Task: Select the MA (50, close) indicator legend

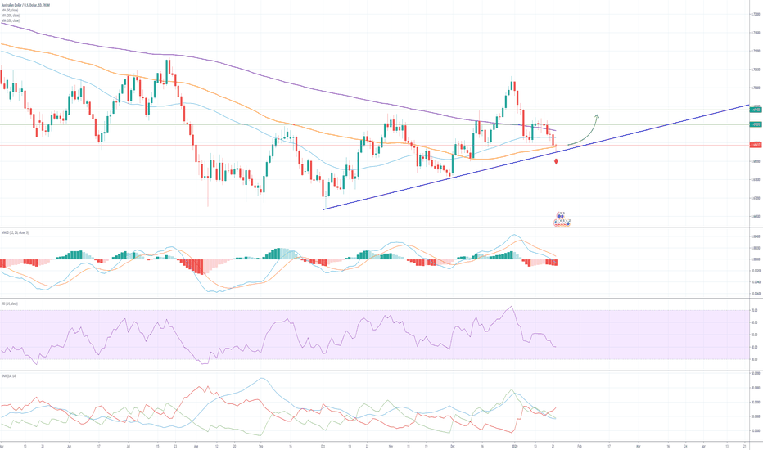Action: click(x=11, y=9)
